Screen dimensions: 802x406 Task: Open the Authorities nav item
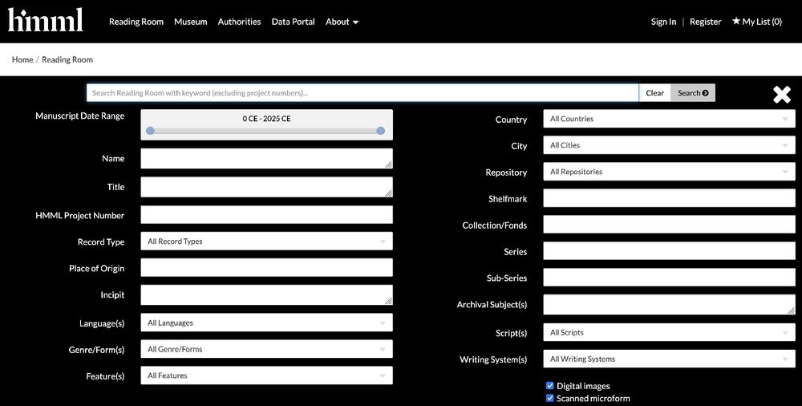(239, 22)
